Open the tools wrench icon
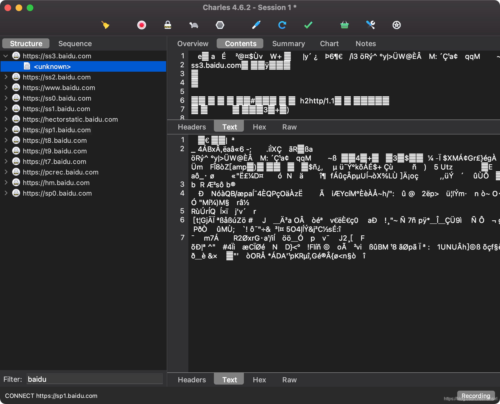500x404 pixels. click(x=371, y=25)
